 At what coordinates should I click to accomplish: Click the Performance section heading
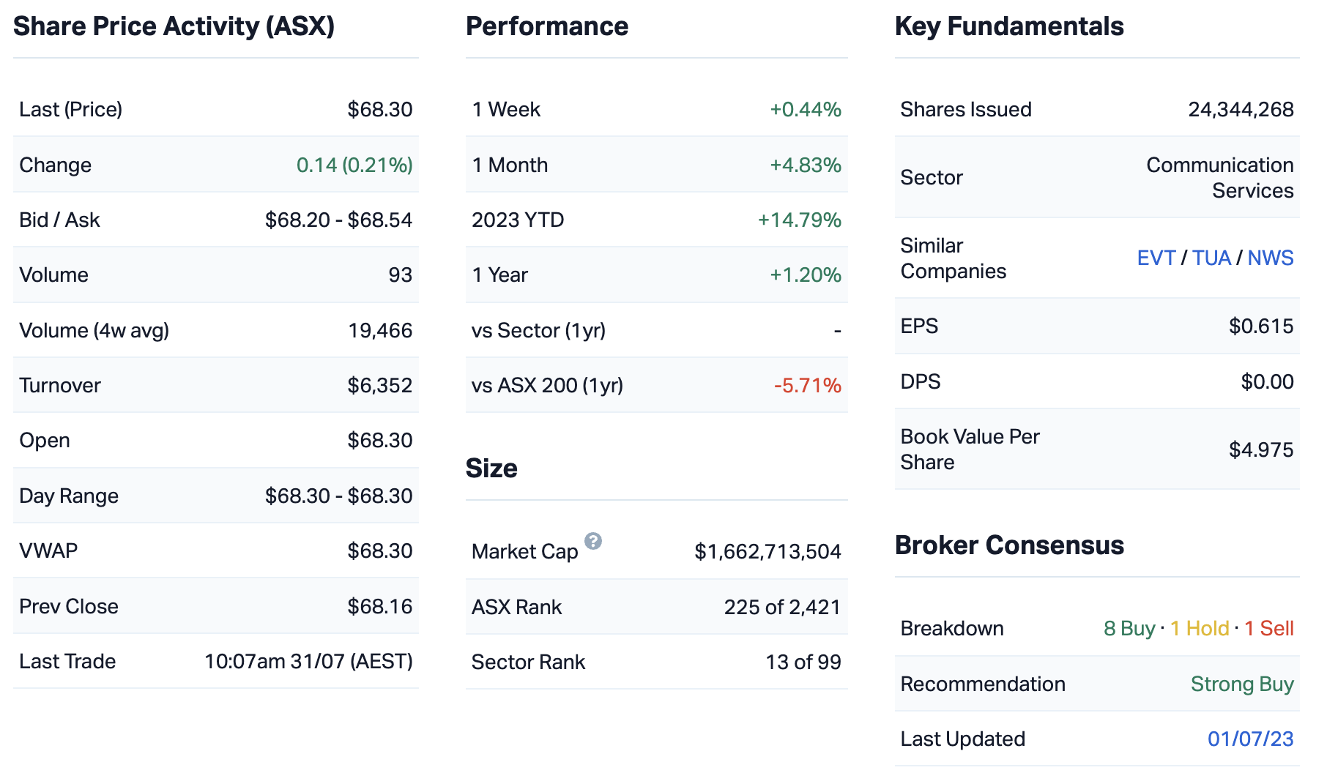coord(546,26)
